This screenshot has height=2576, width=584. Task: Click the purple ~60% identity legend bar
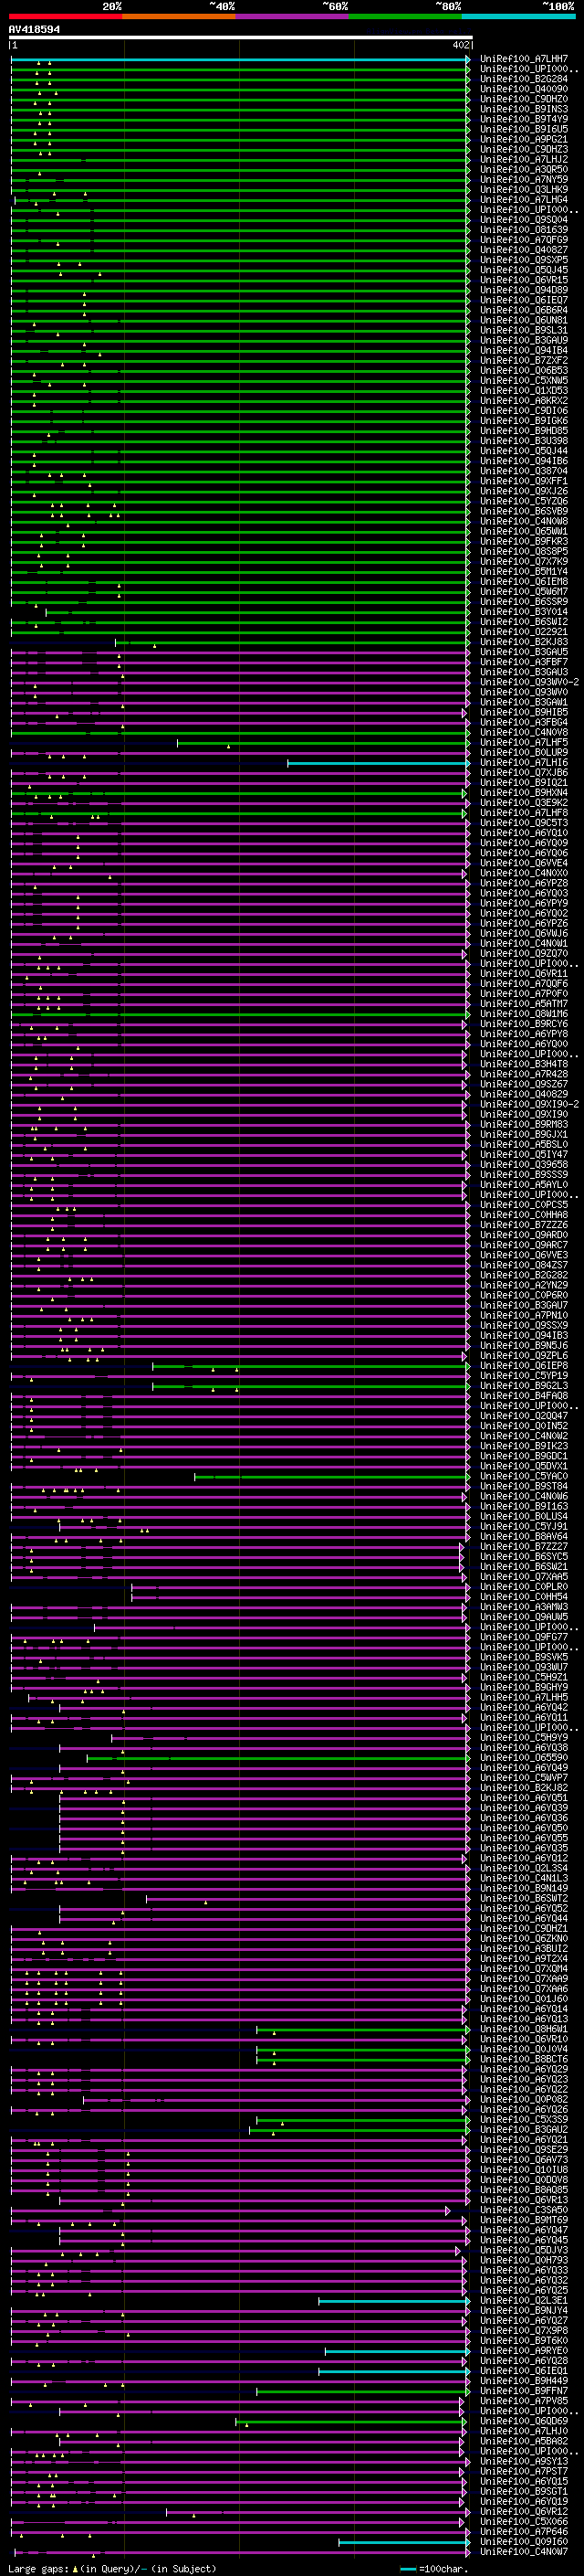291,16
